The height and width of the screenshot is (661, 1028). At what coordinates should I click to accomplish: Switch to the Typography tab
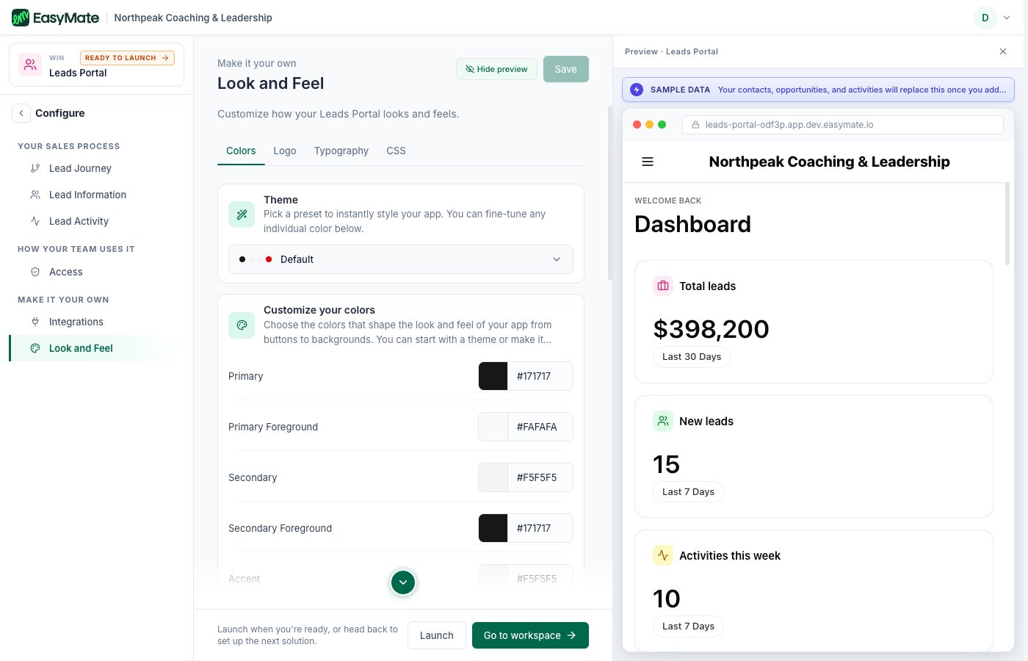pyautogui.click(x=341, y=151)
